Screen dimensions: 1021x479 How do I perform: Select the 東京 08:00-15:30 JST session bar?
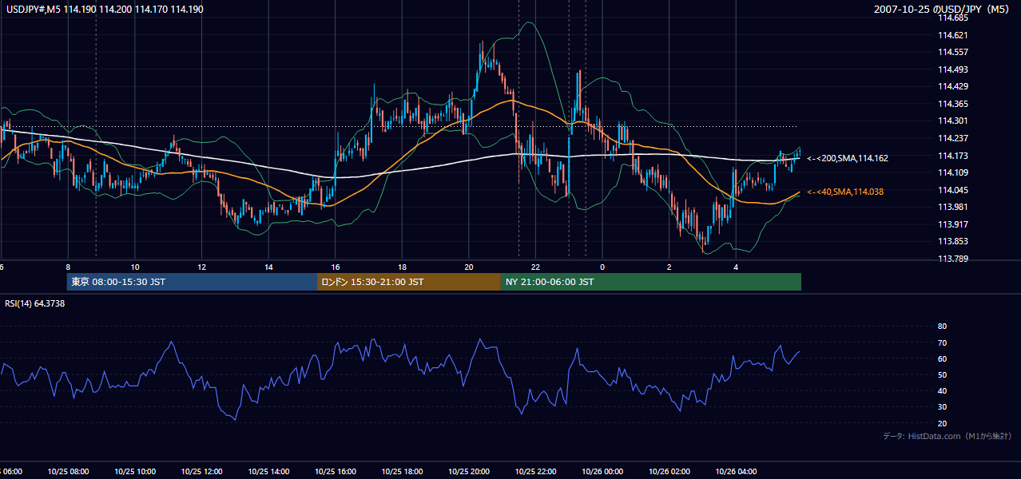point(192,282)
